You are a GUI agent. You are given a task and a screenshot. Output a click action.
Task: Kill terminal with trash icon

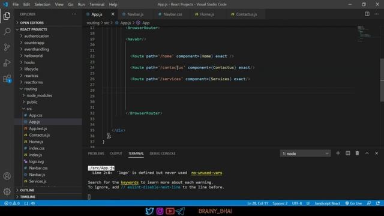(x=358, y=153)
